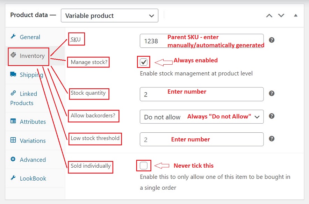Click the General wrench icon

point(13,37)
